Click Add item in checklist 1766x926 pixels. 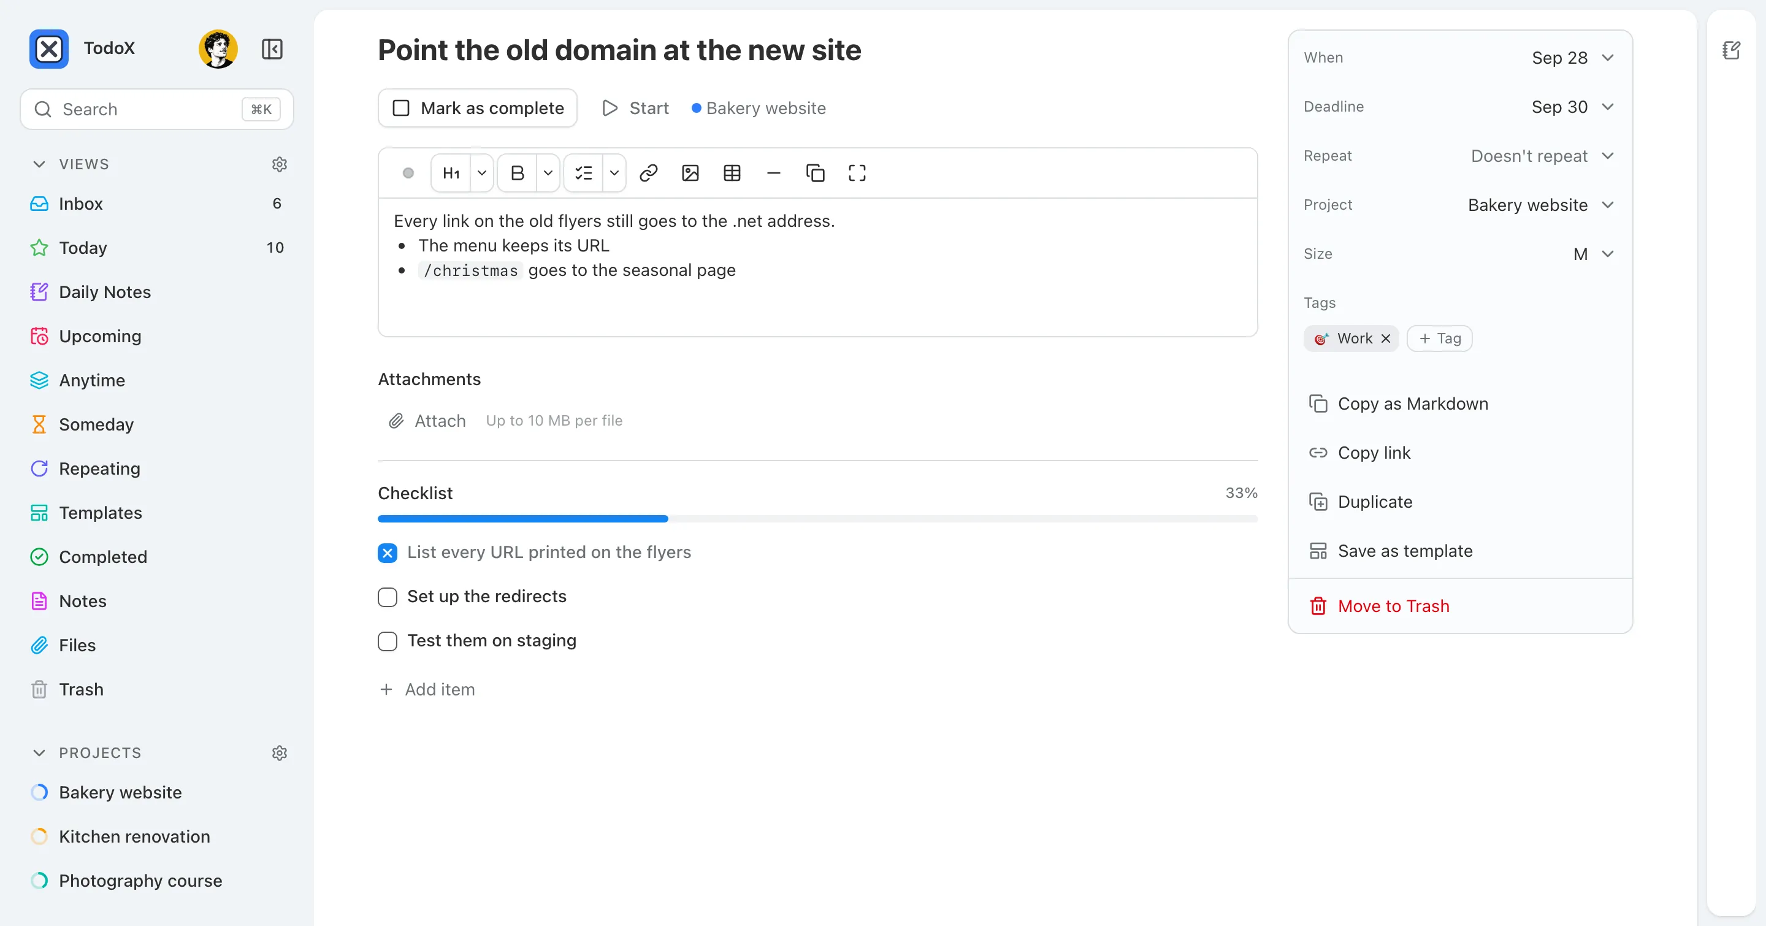pos(427,689)
